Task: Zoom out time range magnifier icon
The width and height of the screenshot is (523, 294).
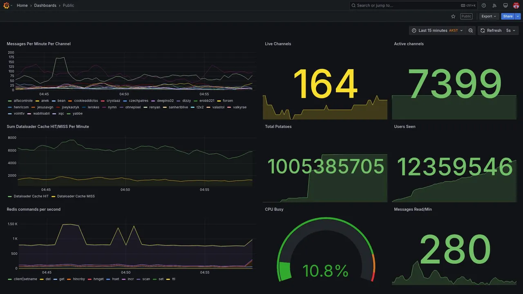Action: click(x=471, y=31)
